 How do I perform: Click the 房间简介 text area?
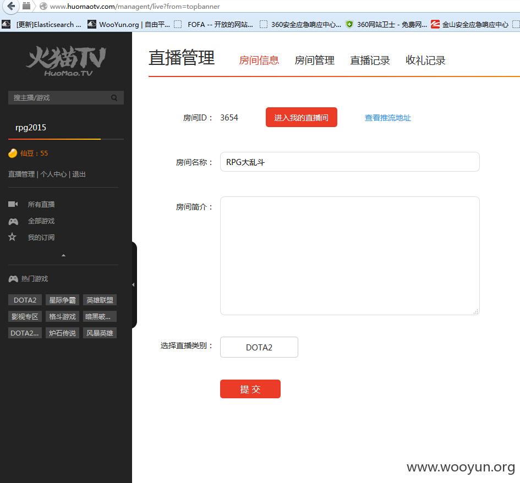point(350,256)
